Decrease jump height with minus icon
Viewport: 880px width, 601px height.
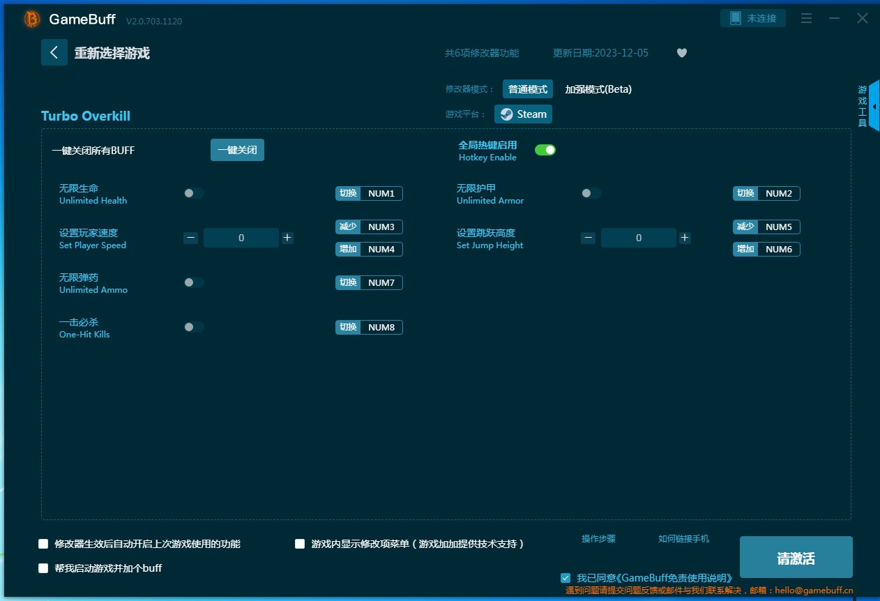coord(588,238)
